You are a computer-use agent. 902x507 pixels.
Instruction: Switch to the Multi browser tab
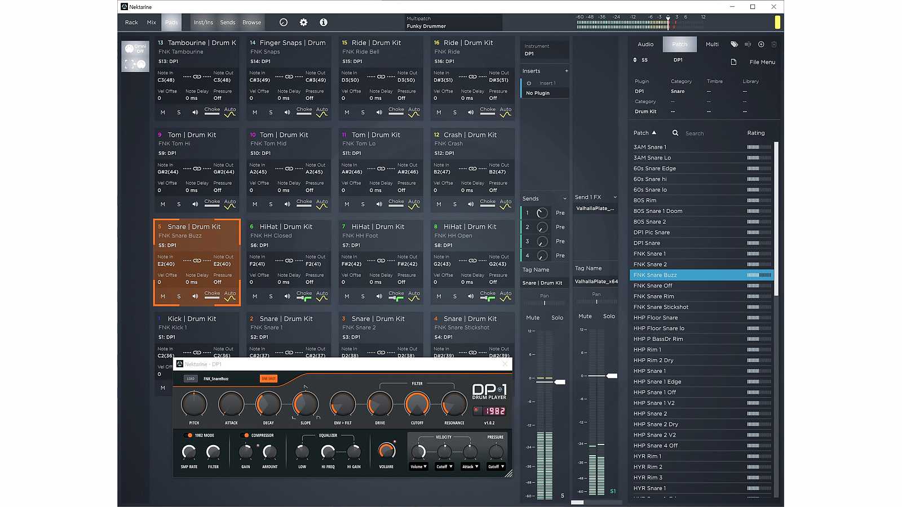[712, 45]
